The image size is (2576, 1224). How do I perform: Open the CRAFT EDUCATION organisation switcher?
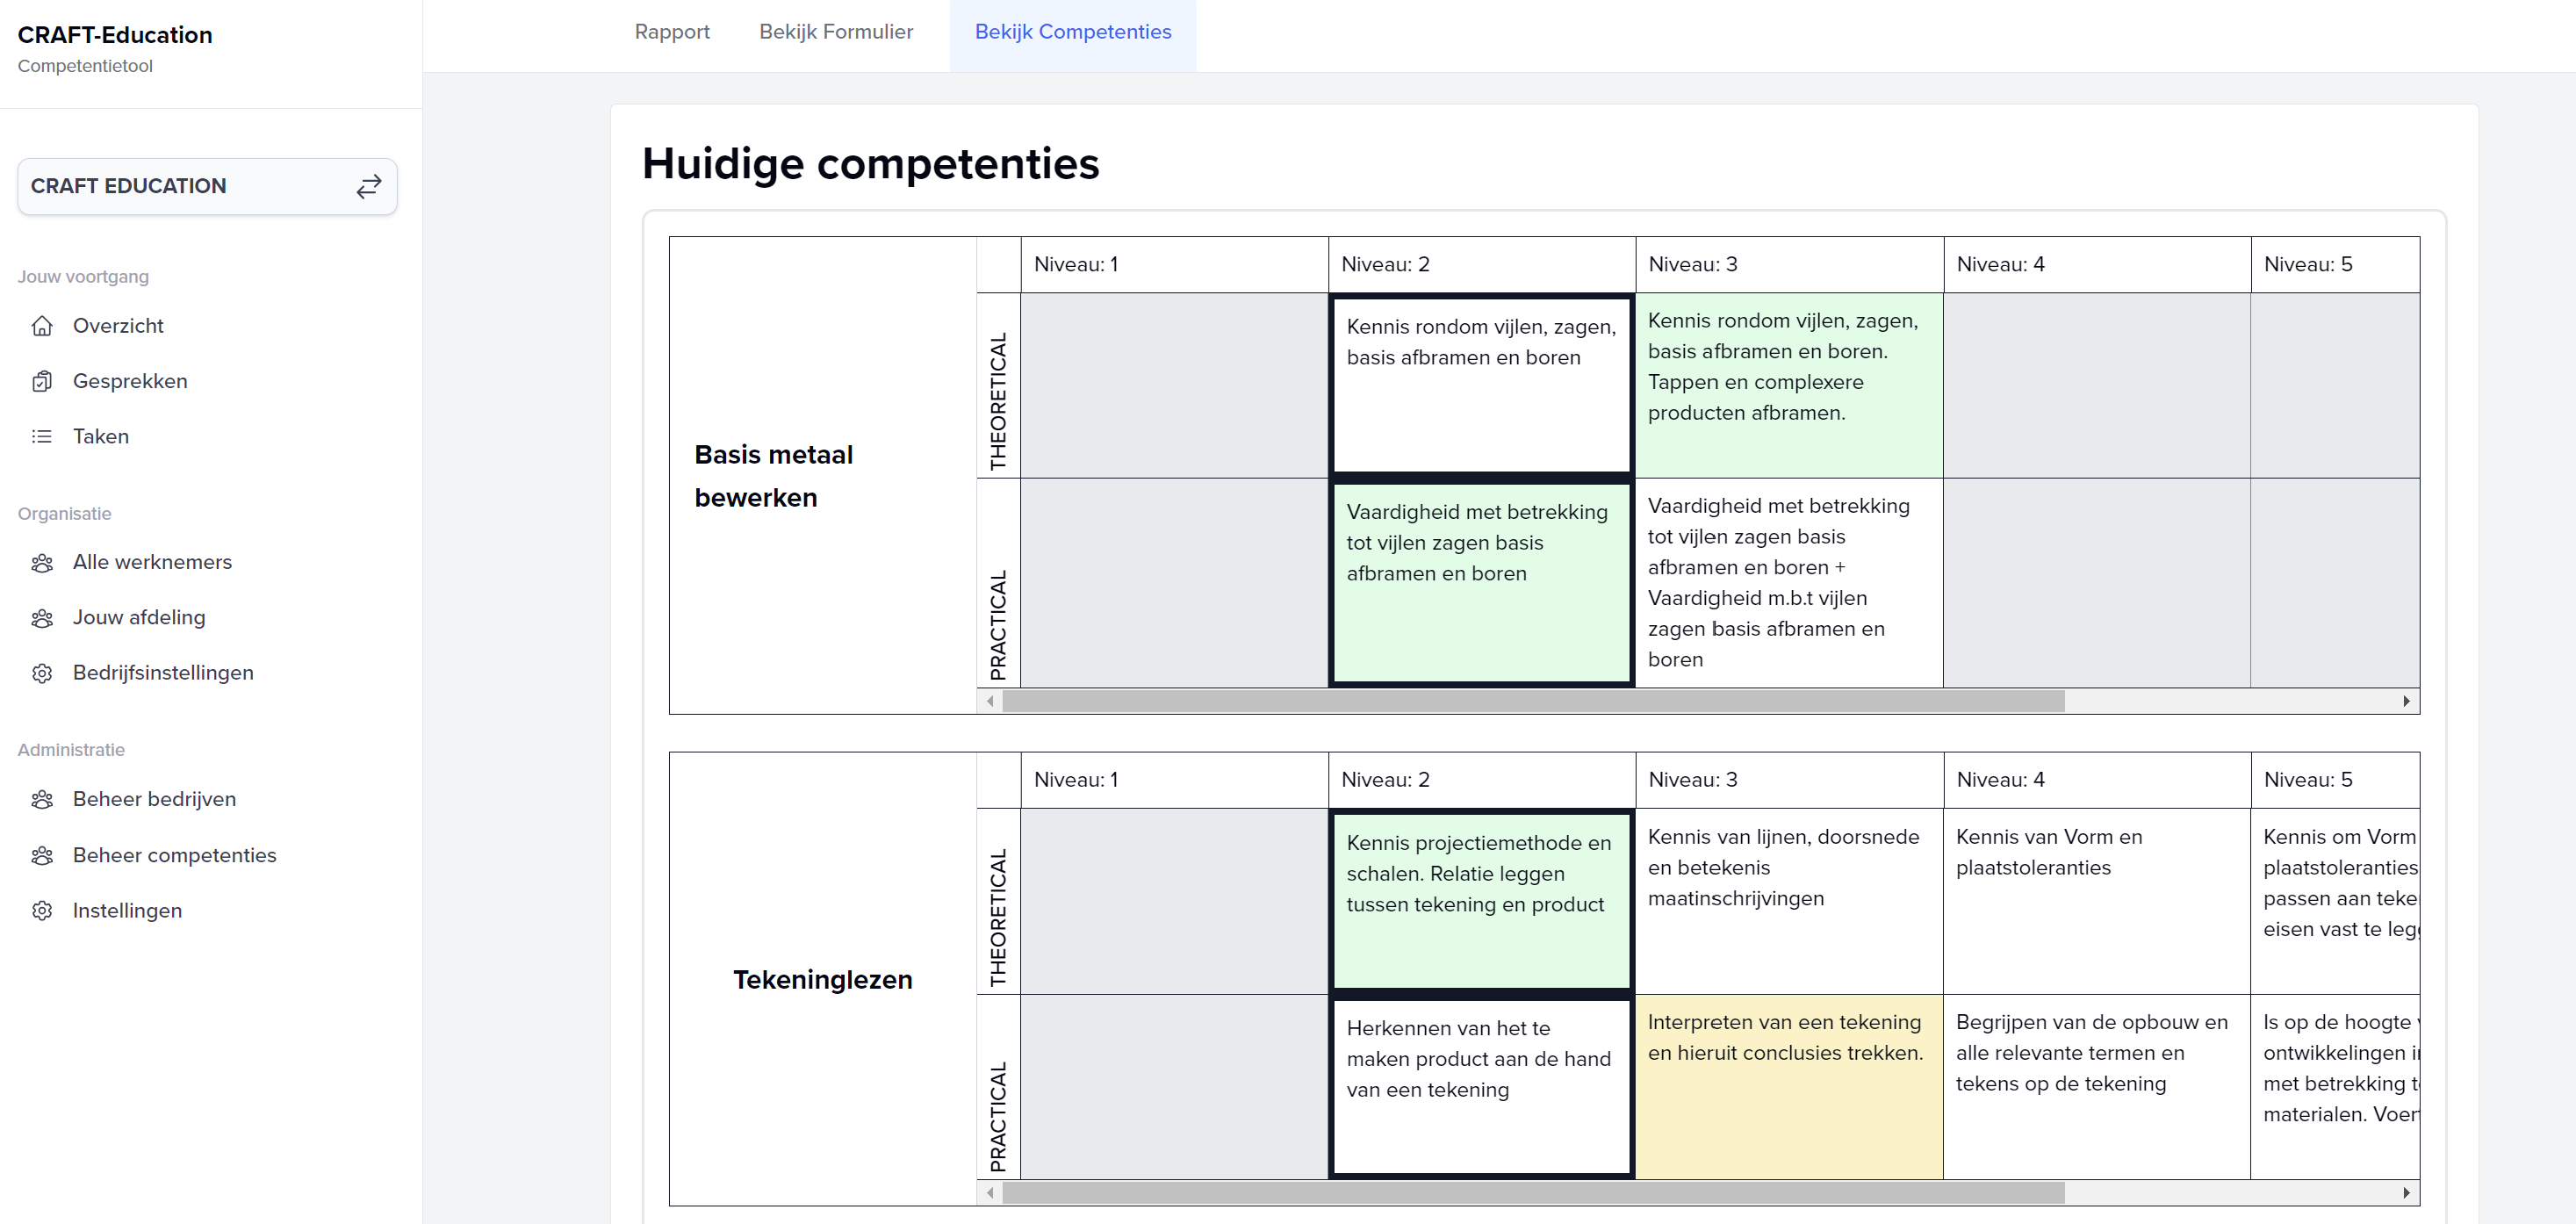207,186
